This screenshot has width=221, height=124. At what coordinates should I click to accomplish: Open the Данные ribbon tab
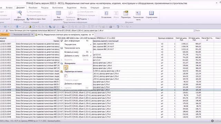click(x=106, y=8)
